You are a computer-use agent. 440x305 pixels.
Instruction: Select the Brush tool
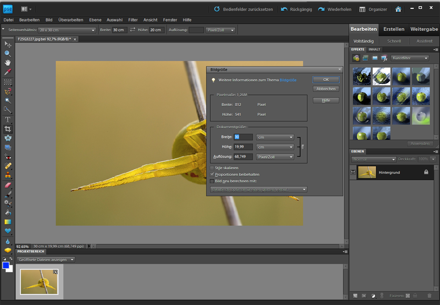[x=8, y=194]
